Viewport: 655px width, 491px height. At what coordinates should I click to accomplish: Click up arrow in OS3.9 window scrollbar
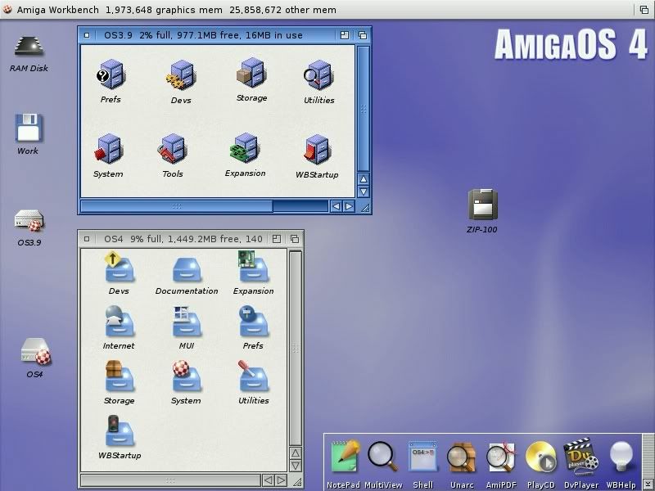pyautogui.click(x=364, y=179)
